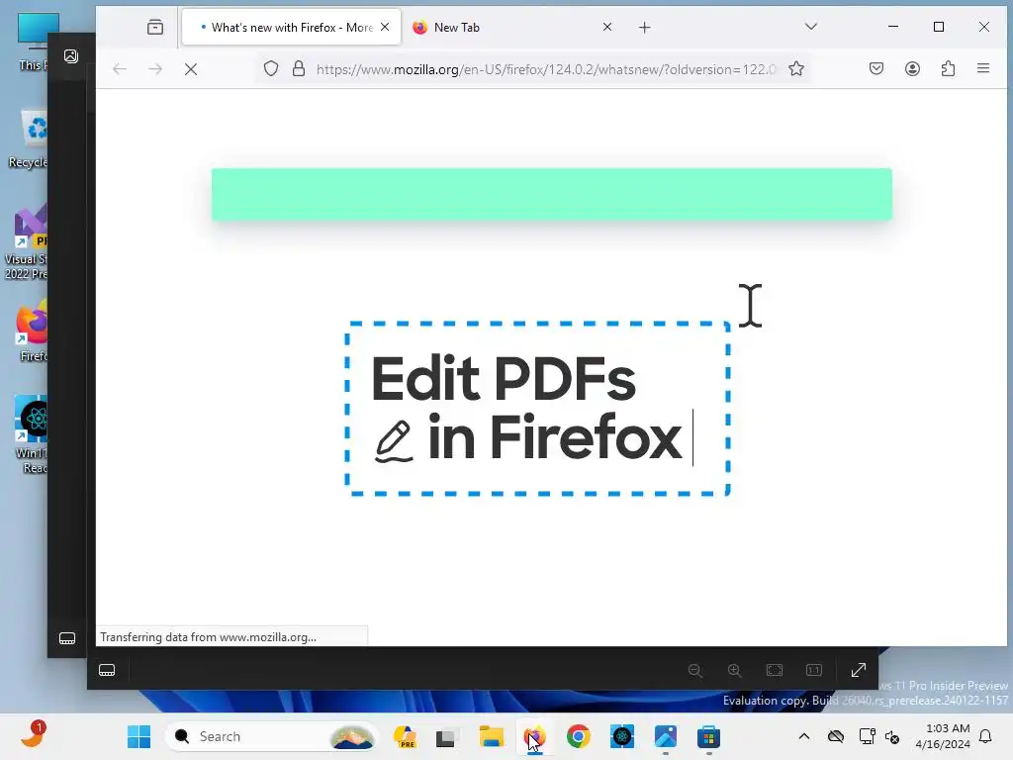Click keyboard icon in bottom viewer toolbar
Image resolution: width=1013 pixels, height=760 pixels.
[107, 670]
